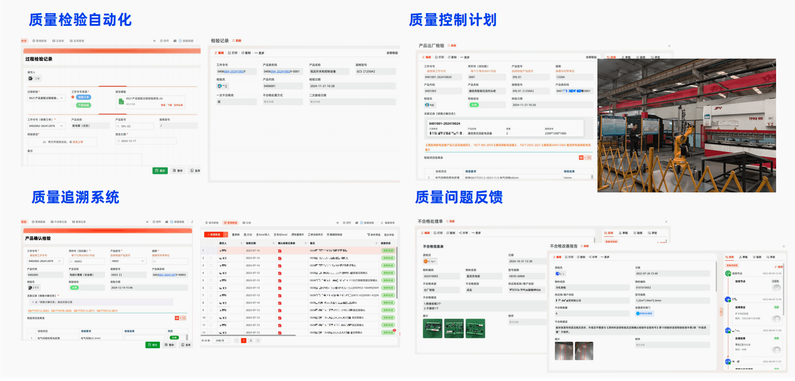Click 复制 in the 检验记录 panel toolbar
The height and width of the screenshot is (381, 795).
click(x=246, y=53)
